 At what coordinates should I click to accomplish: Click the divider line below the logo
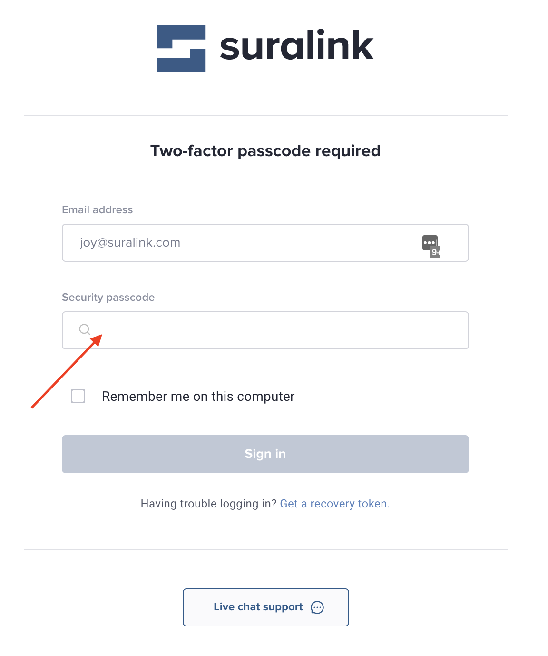click(265, 116)
